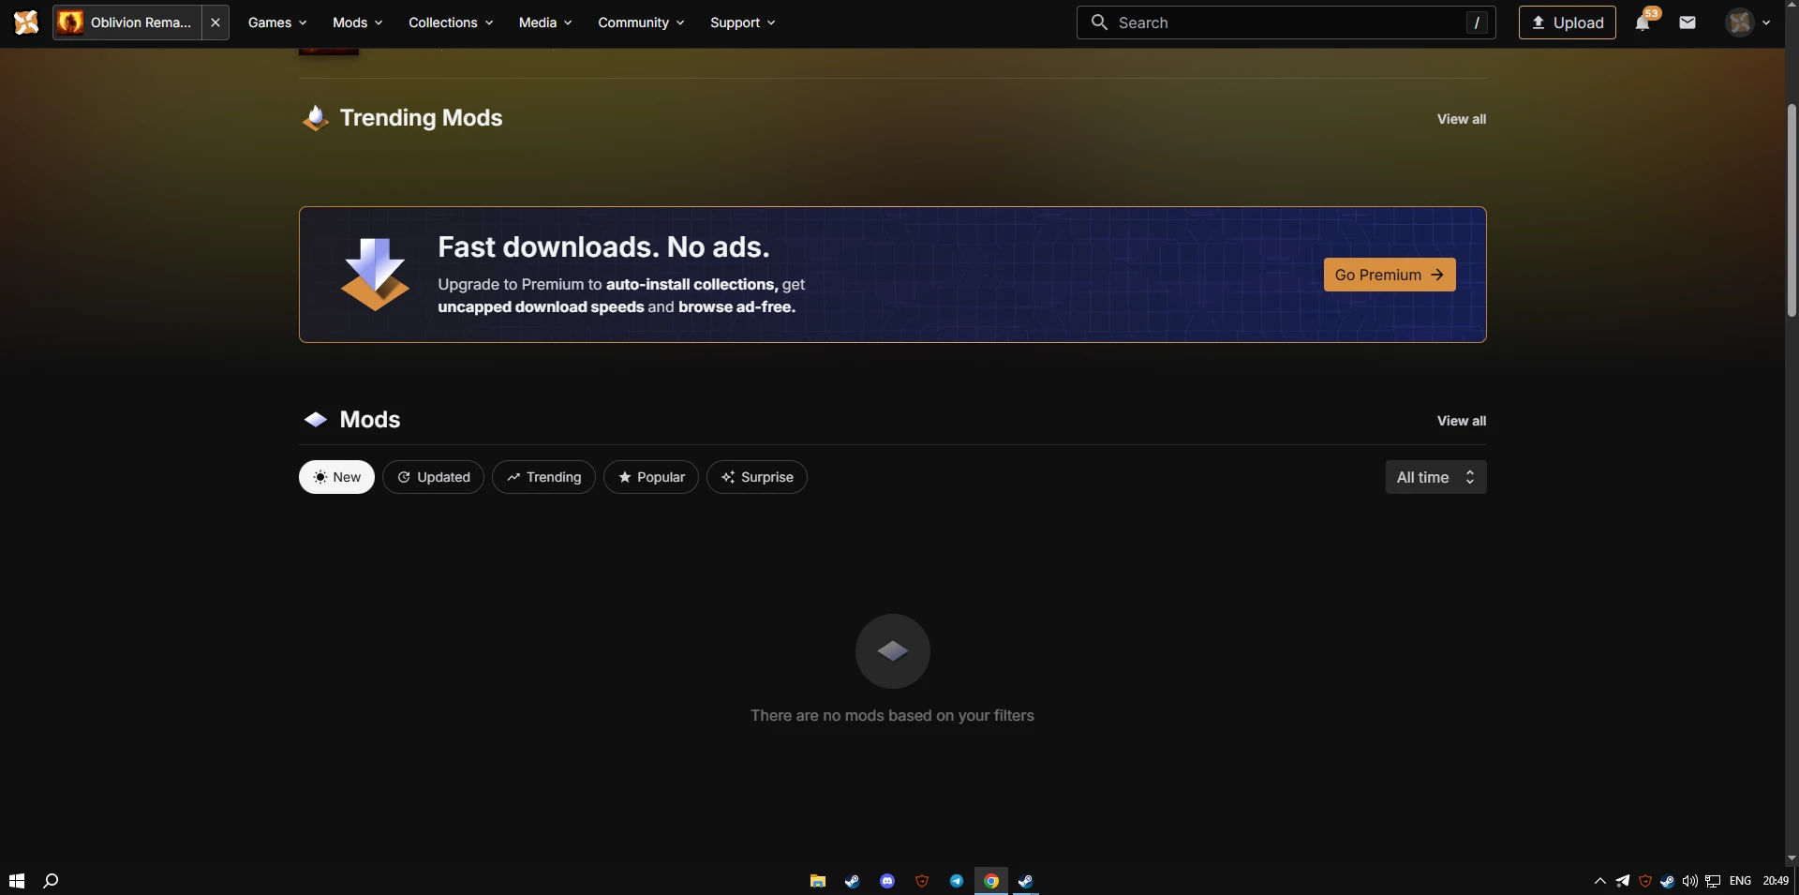1799x895 pixels.
Task: Click the search magnifier icon
Action: pos(1099,22)
